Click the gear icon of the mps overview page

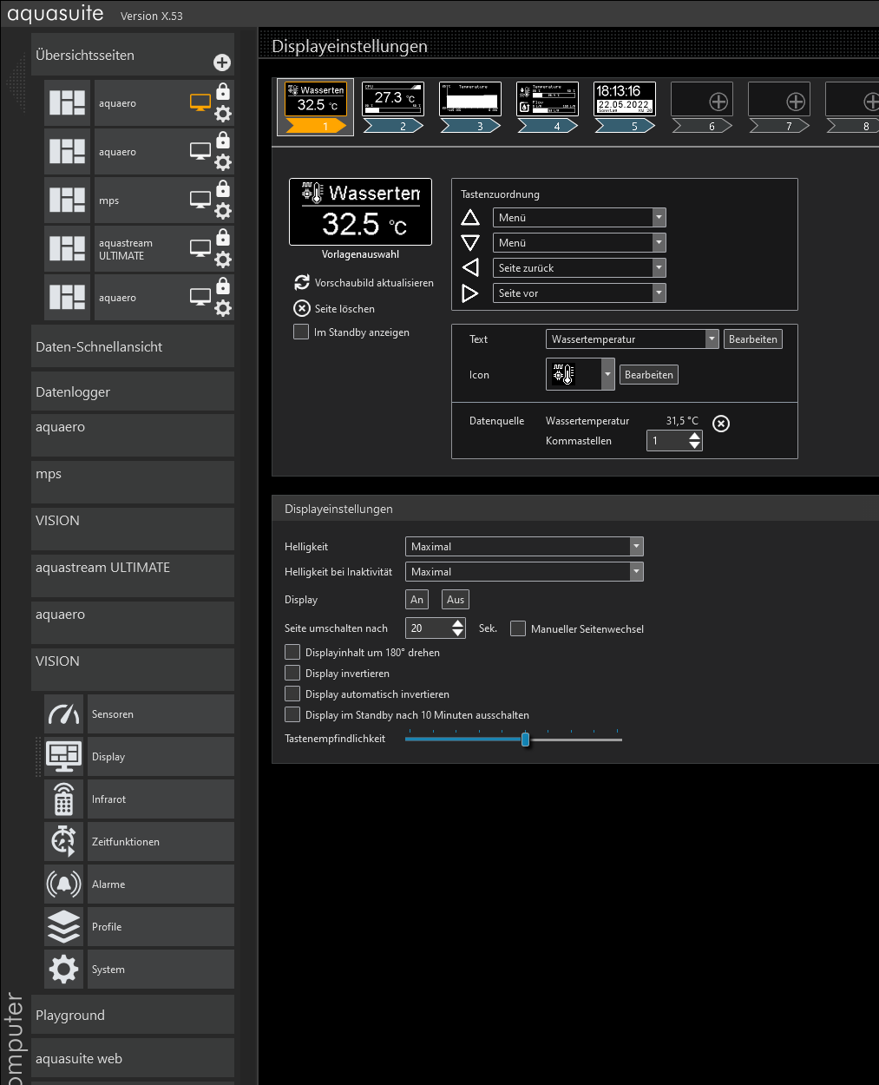[223, 211]
